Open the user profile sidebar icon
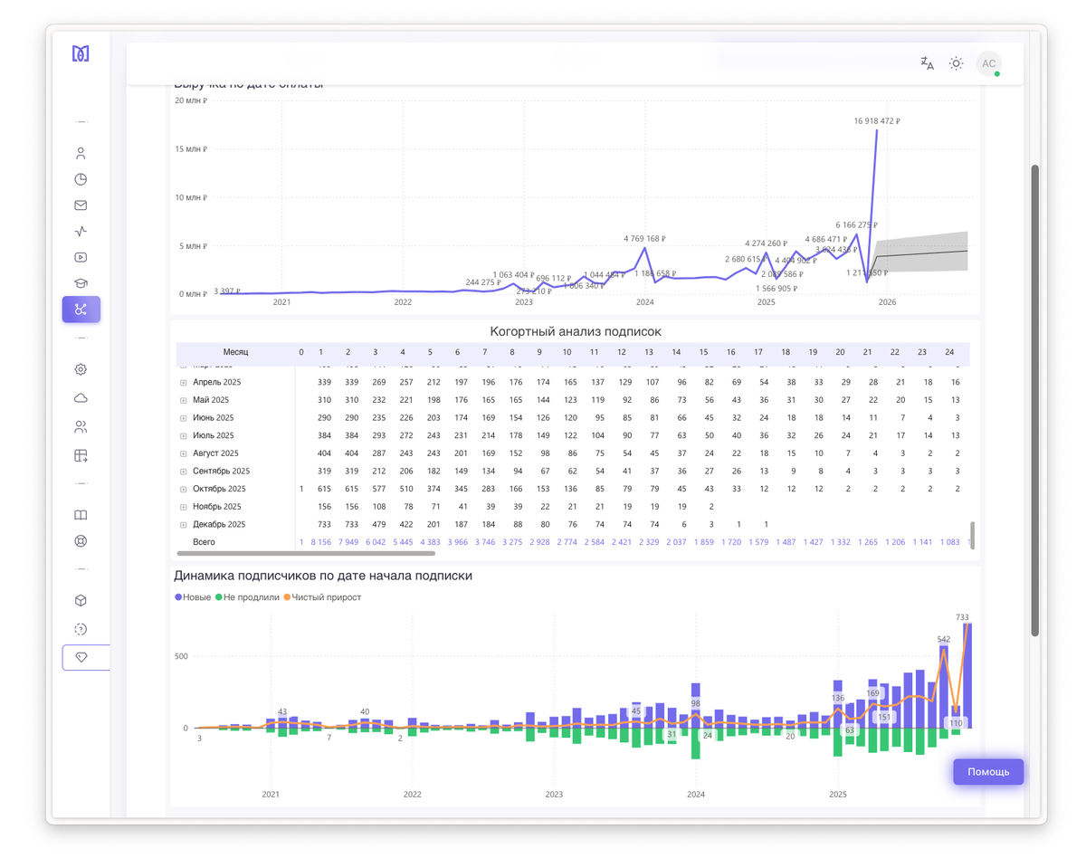Image resolution: width=1086 pixels, height=858 pixels. 81,153
